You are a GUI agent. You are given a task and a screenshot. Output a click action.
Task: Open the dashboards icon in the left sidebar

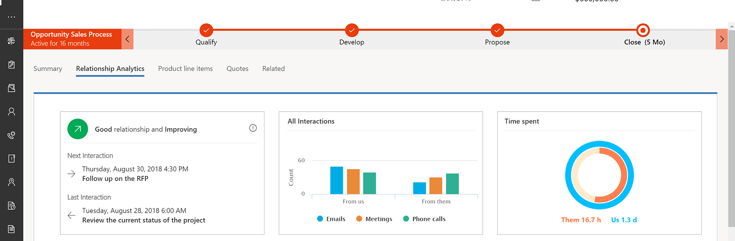tap(11, 41)
